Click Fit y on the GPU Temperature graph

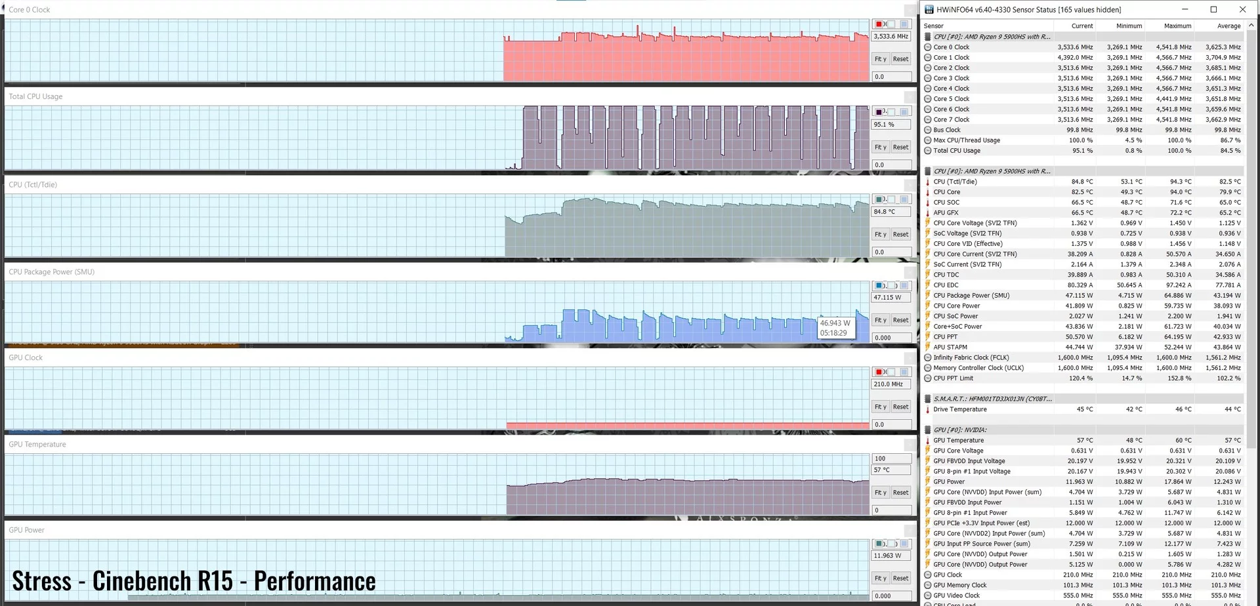[x=880, y=493]
